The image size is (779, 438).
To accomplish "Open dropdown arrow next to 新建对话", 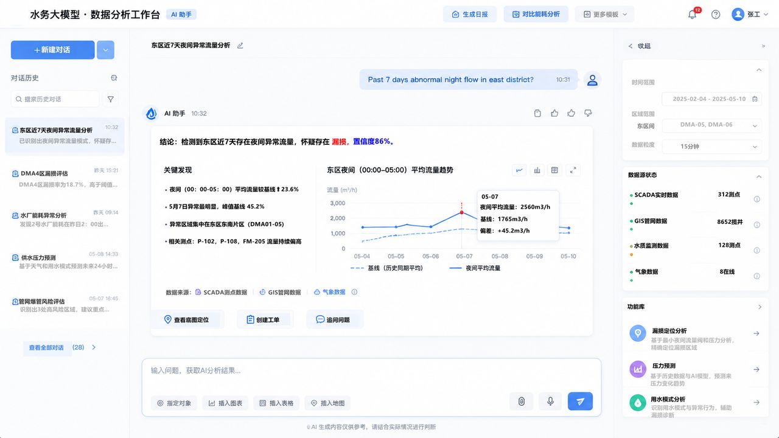I will (105, 50).
